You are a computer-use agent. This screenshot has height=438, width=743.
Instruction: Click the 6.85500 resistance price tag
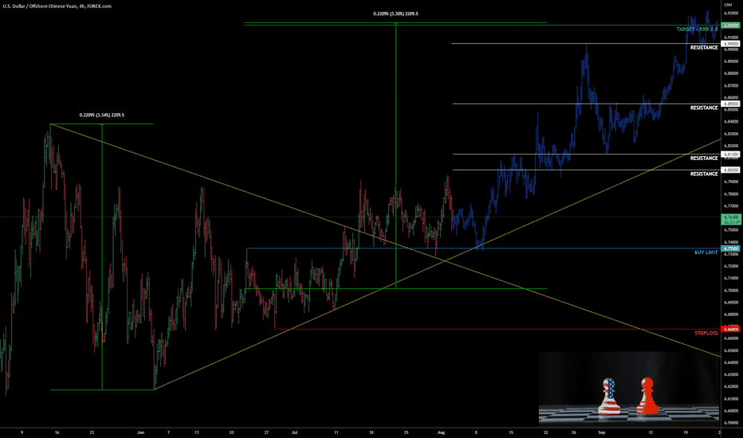(x=730, y=104)
